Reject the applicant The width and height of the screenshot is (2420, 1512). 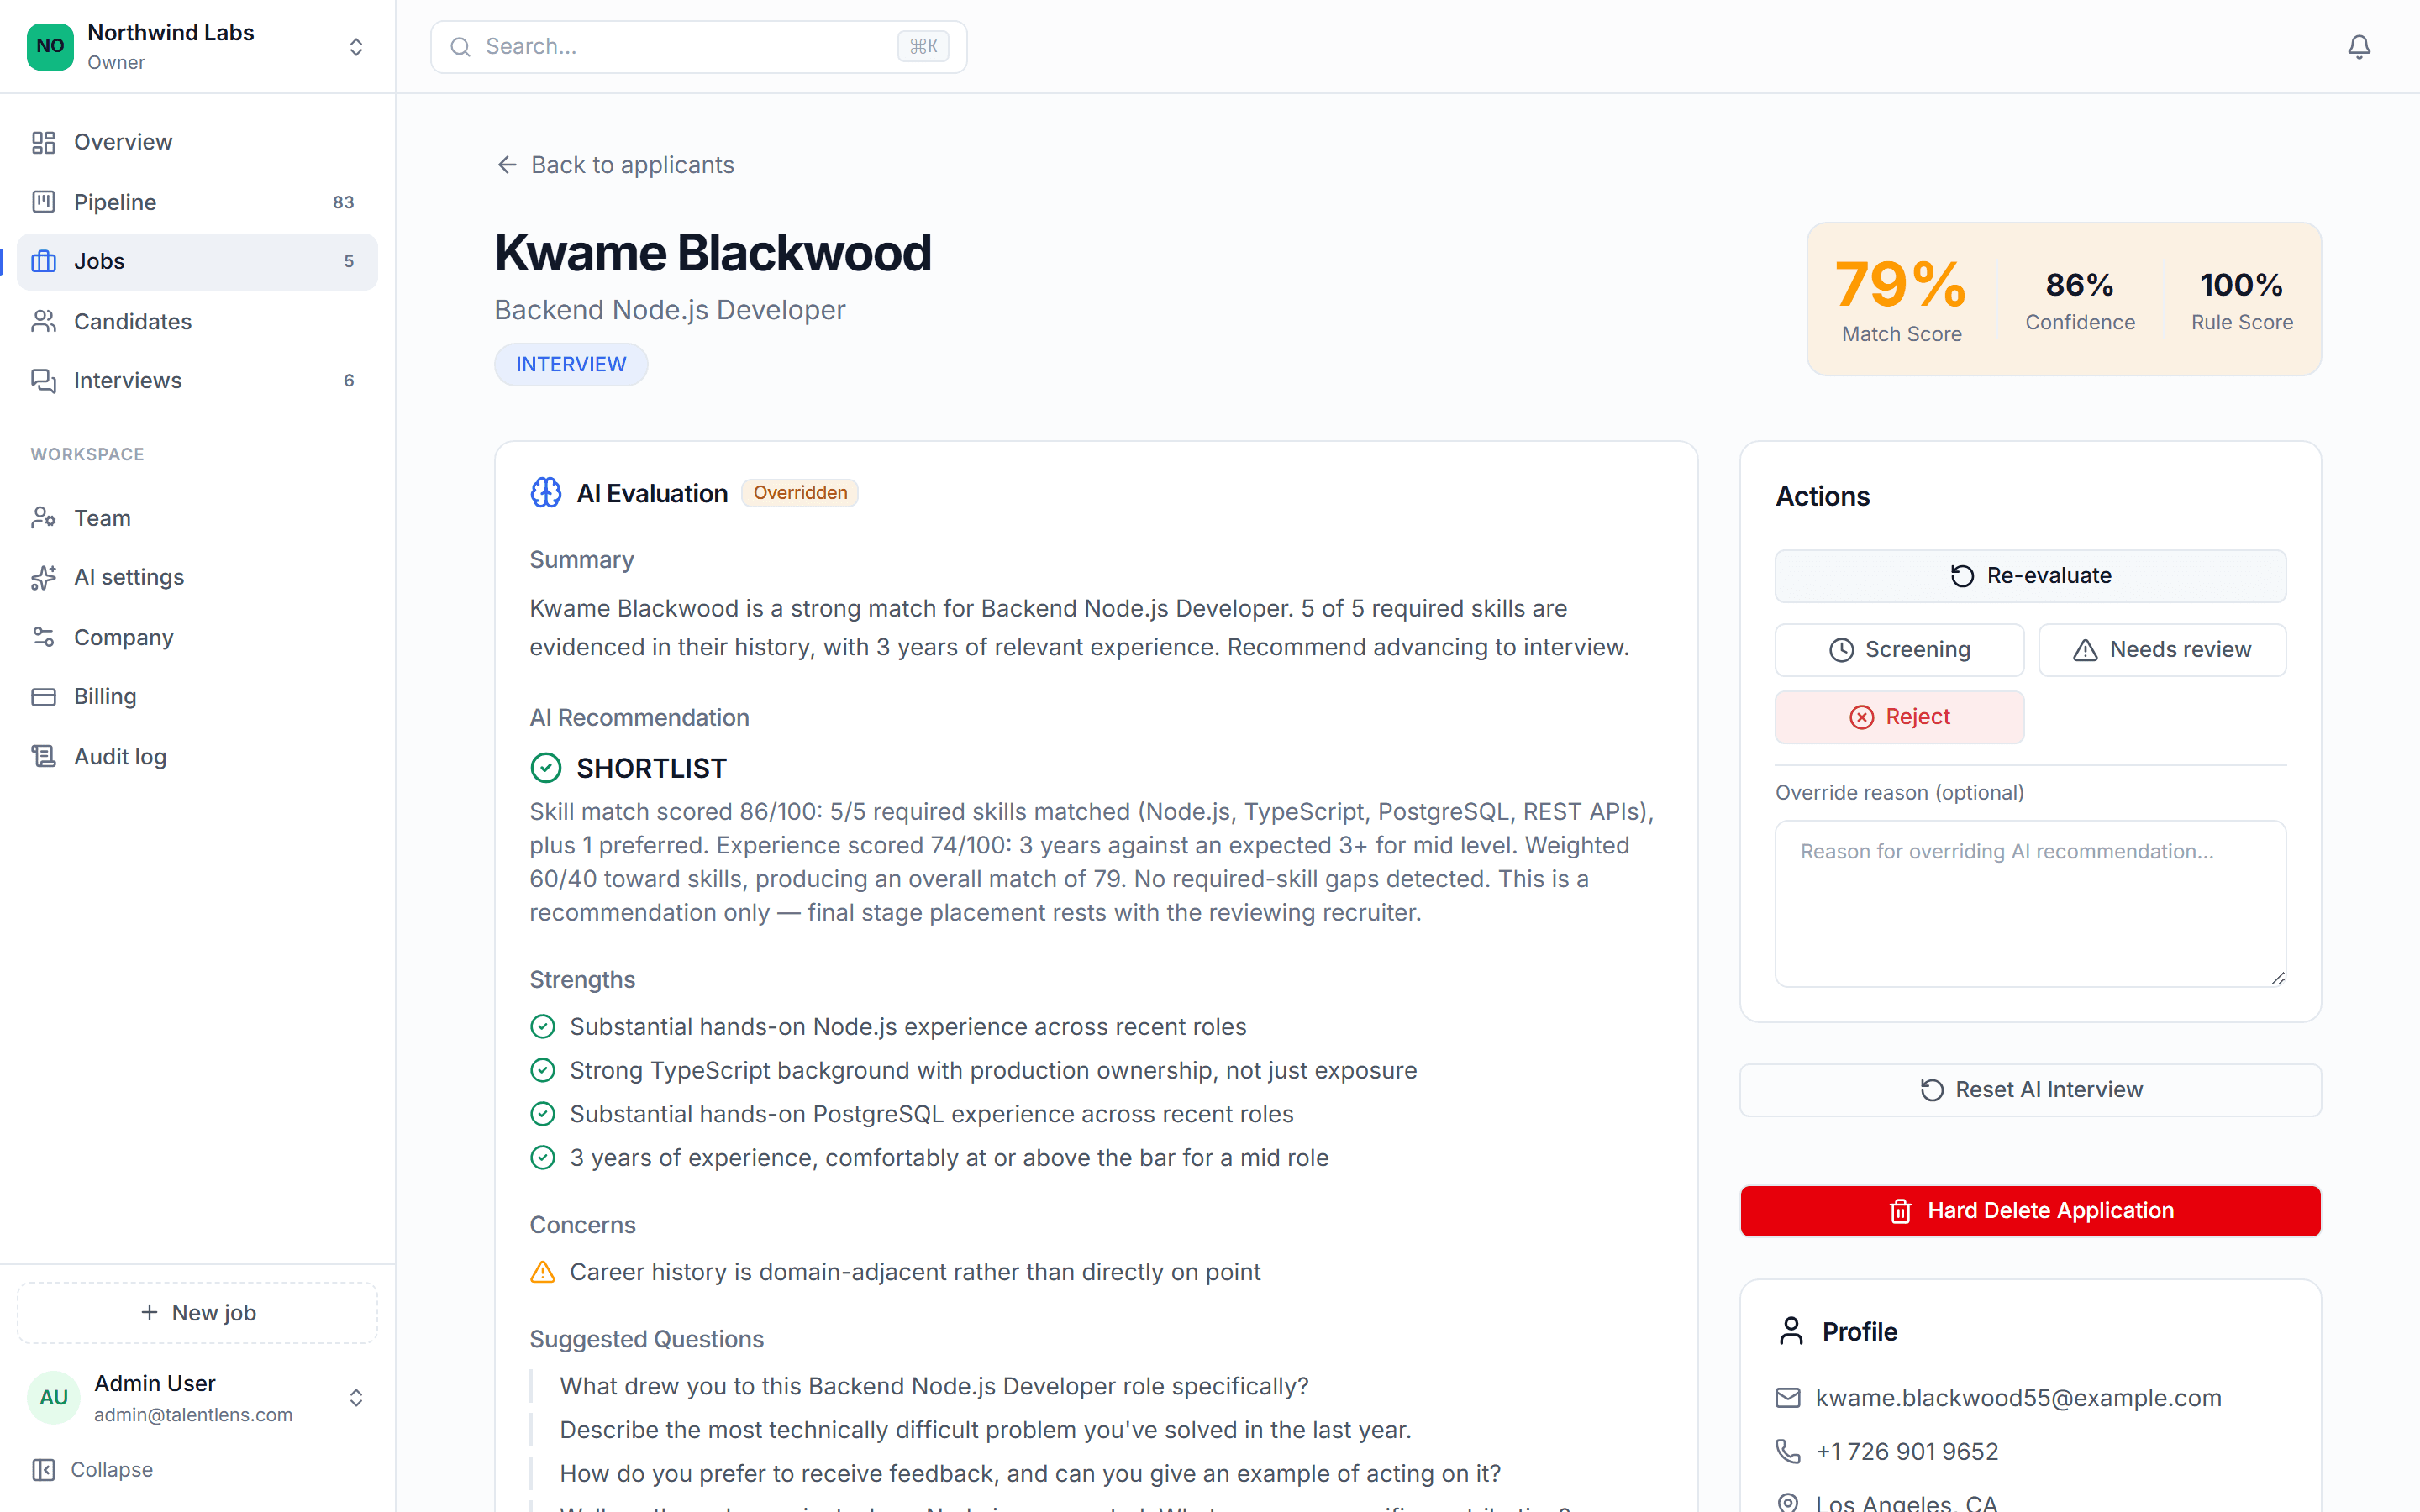click(1899, 717)
